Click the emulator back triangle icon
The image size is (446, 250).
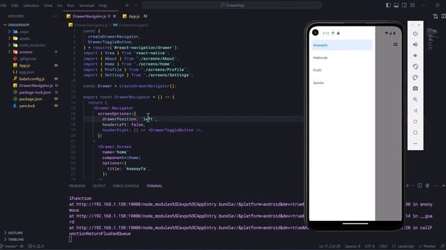pyautogui.click(x=415, y=110)
